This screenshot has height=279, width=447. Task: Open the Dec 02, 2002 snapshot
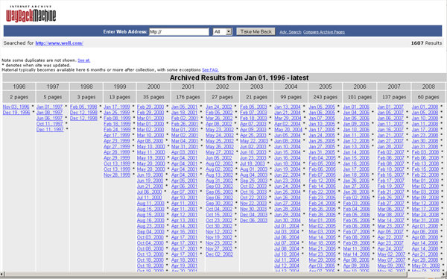[x=219, y=254]
